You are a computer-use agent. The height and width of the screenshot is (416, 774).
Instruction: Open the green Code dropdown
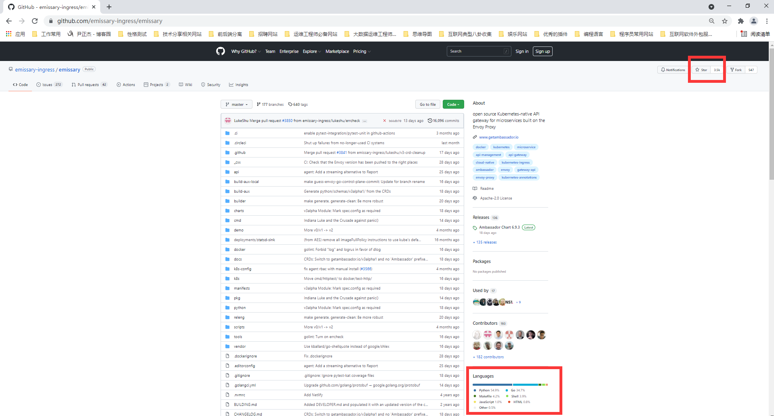coord(453,105)
